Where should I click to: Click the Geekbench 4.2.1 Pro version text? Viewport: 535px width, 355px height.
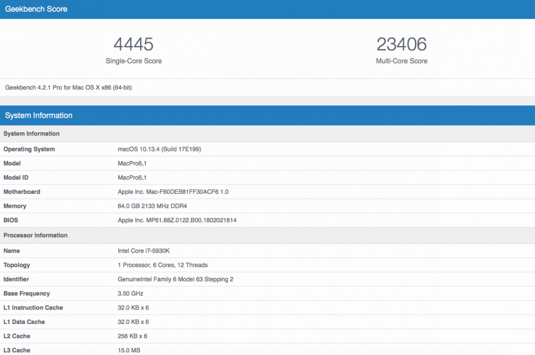tap(68, 88)
